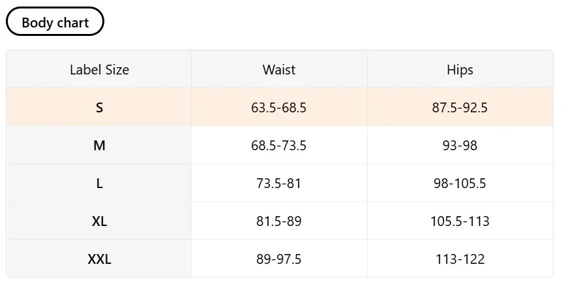
Task: Click waist value 68.5-73.5
Action: 278,146
